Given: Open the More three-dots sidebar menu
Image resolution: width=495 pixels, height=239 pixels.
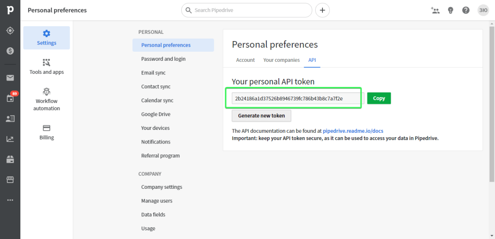Looking at the screenshot, I should pos(10,200).
